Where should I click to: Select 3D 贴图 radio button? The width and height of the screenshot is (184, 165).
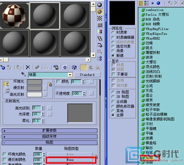[x=113, y=96]
